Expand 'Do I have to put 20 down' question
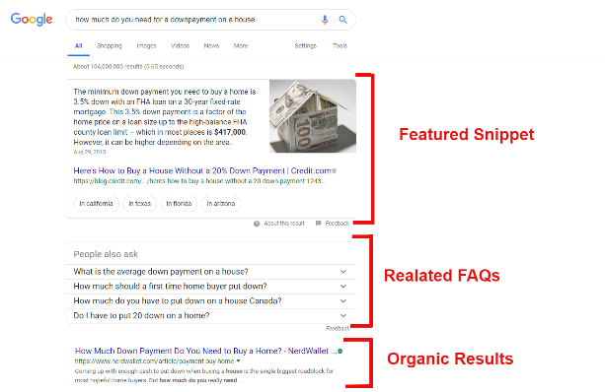Screen dimensions: 605x392 click(211, 316)
